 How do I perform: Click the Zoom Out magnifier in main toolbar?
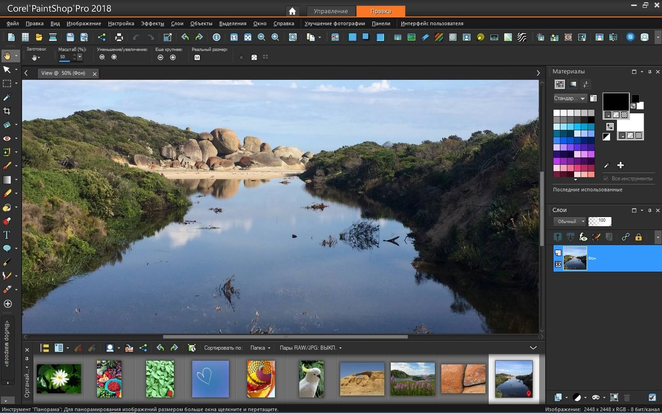coord(262,37)
